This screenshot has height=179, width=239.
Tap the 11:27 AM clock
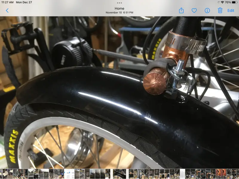(7, 2)
